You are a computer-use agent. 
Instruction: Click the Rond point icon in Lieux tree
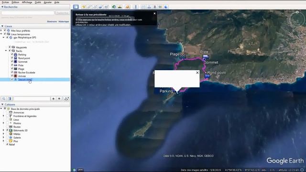15,58
